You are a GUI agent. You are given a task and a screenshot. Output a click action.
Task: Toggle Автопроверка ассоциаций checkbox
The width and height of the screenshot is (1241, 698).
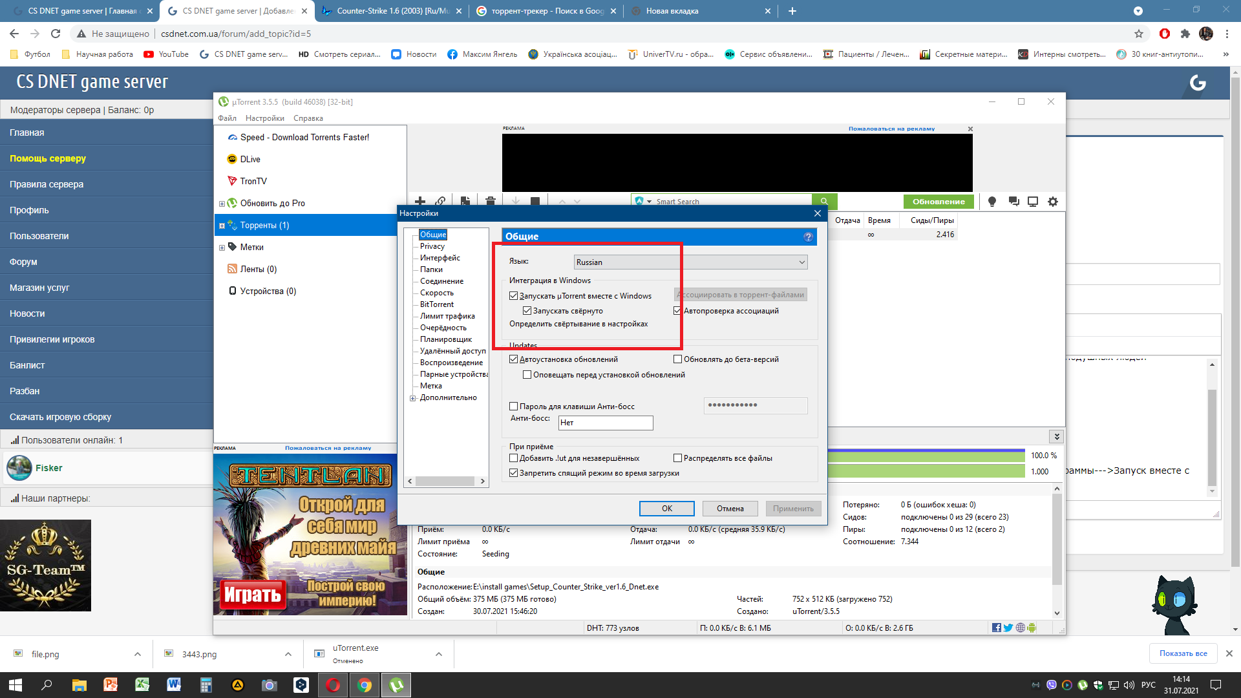677,311
